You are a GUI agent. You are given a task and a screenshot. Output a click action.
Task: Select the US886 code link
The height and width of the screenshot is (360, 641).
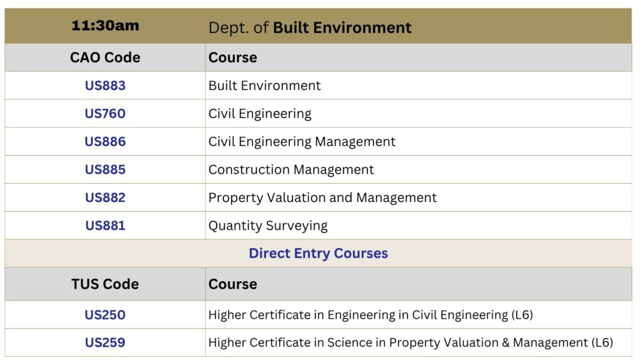coord(105,142)
